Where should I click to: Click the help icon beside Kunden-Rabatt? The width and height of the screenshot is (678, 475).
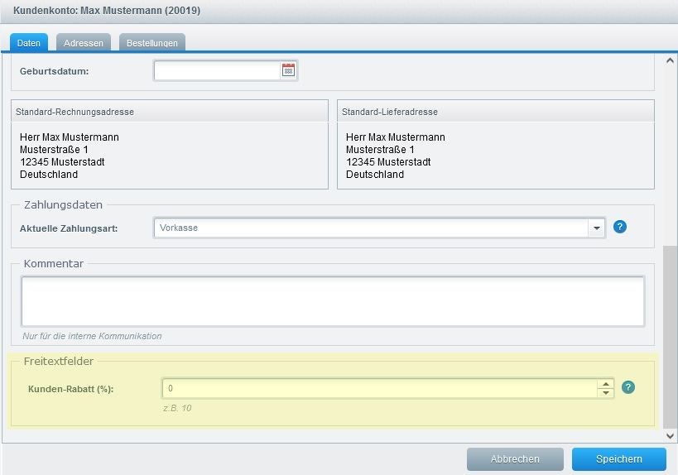[x=628, y=387]
